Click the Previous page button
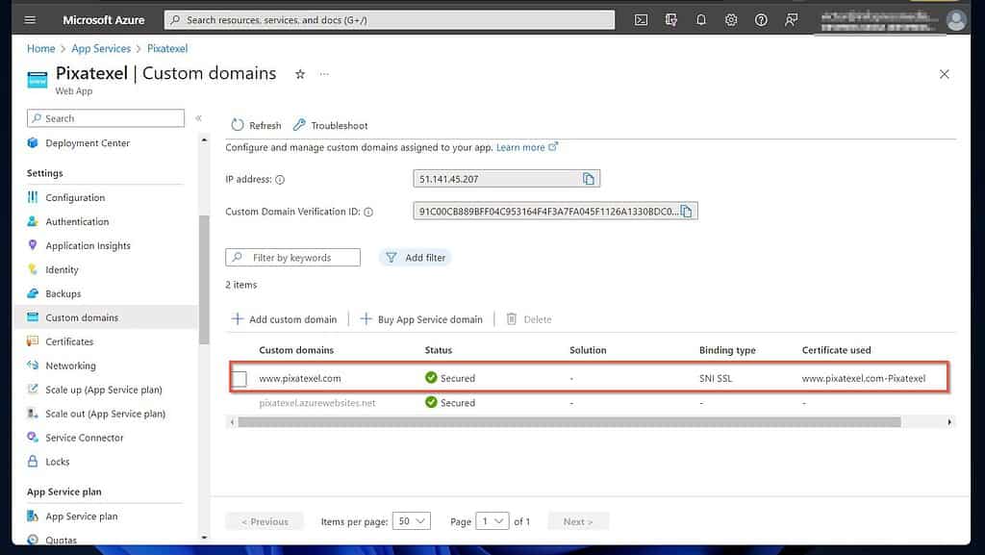This screenshot has height=555, width=985. (265, 521)
